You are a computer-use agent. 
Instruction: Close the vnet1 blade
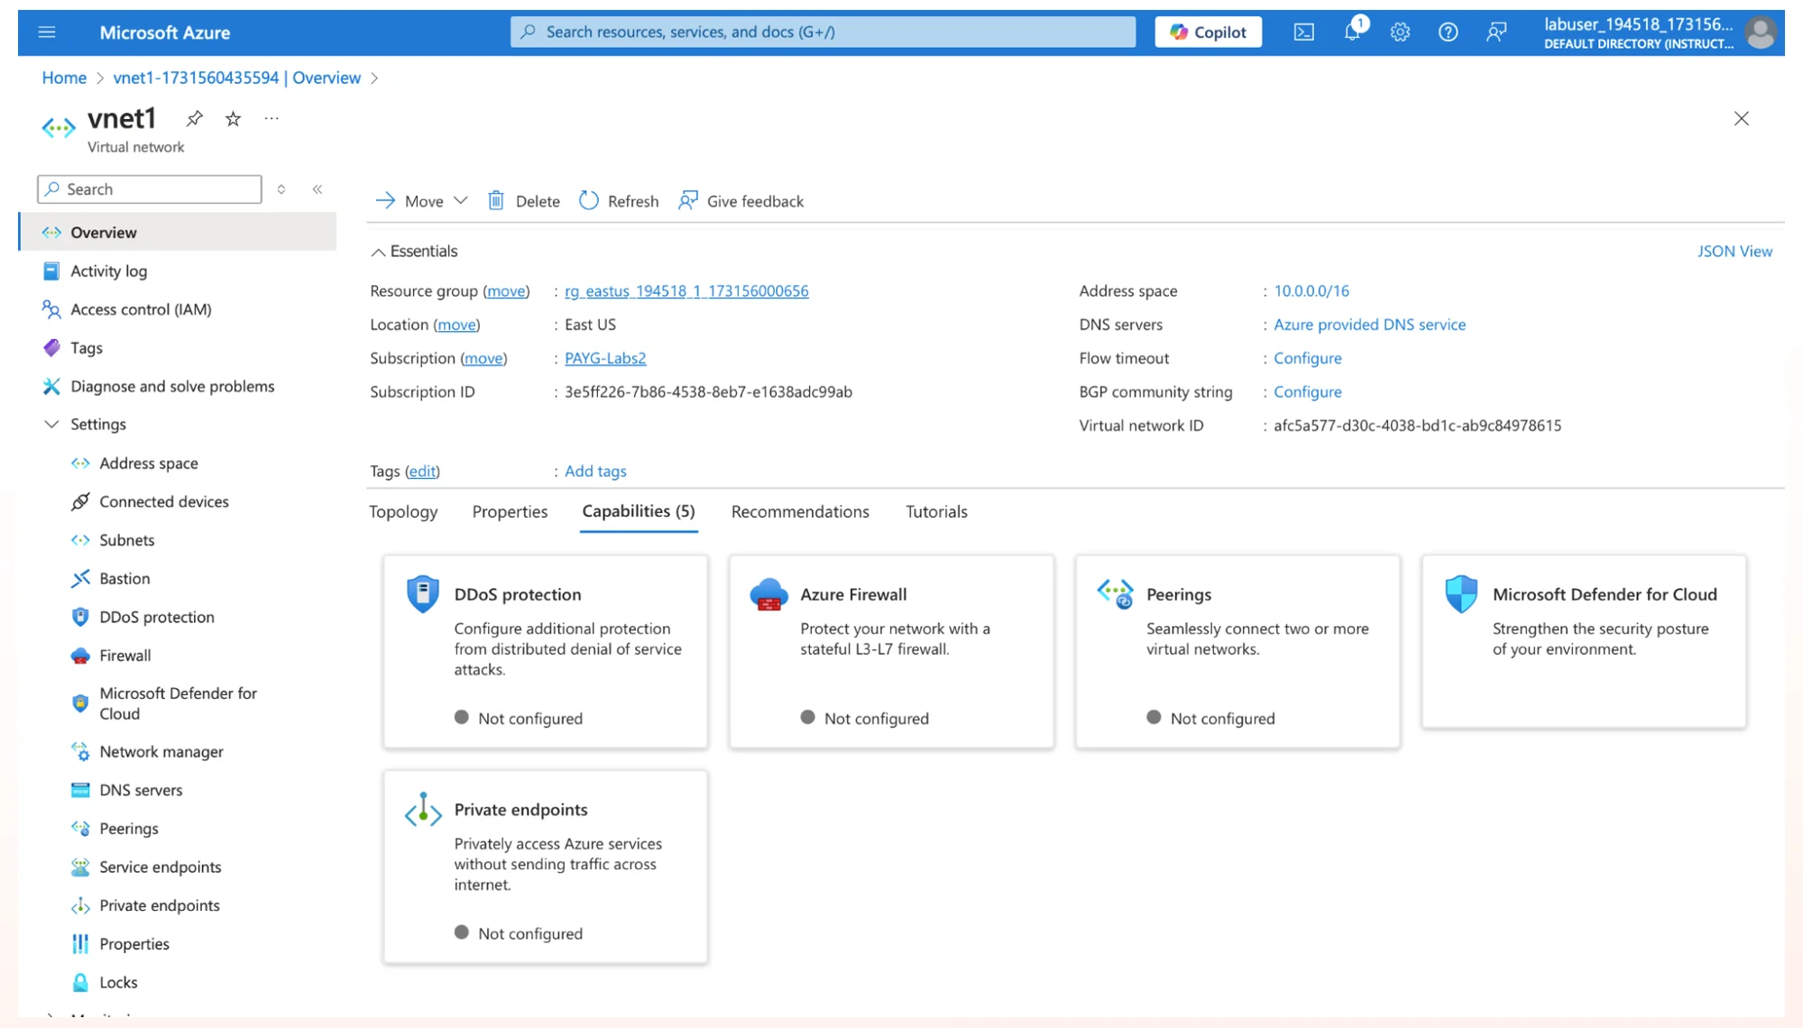[x=1741, y=118]
